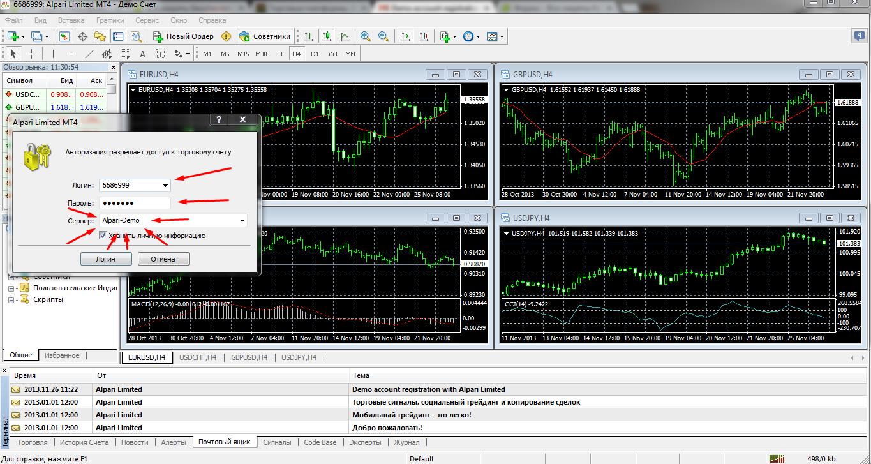Toggle the Market Watch window icon
The image size is (871, 464).
point(64,36)
